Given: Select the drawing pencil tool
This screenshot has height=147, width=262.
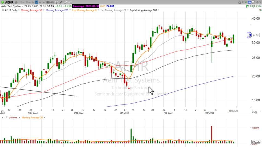Looking at the screenshot, I should (61, 2).
